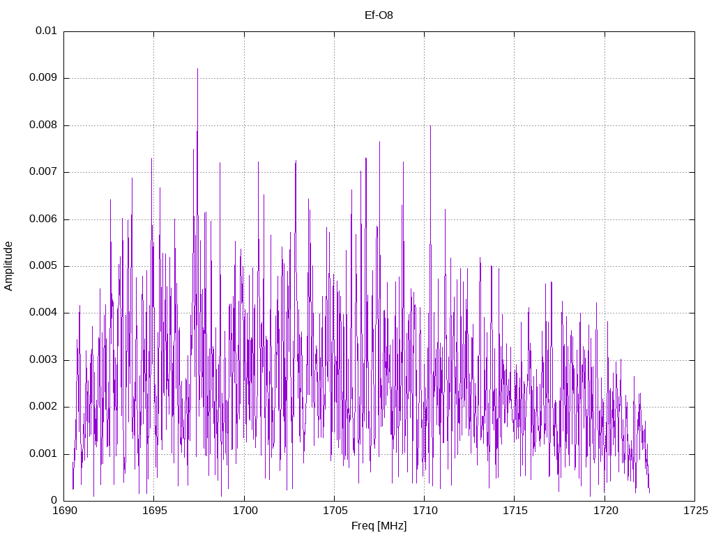Click the x-axis tick label 1725
This screenshot has height=535, width=714.
click(695, 511)
